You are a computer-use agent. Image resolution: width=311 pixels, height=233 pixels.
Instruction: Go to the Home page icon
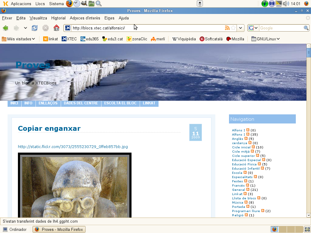(x=56, y=28)
